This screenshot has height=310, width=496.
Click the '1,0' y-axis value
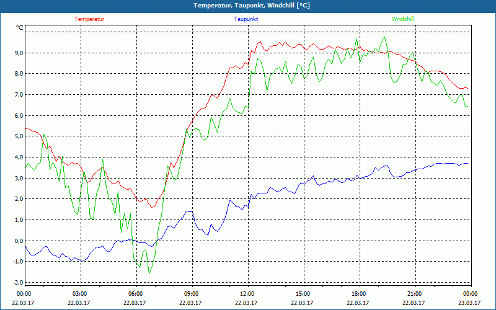click(20, 220)
